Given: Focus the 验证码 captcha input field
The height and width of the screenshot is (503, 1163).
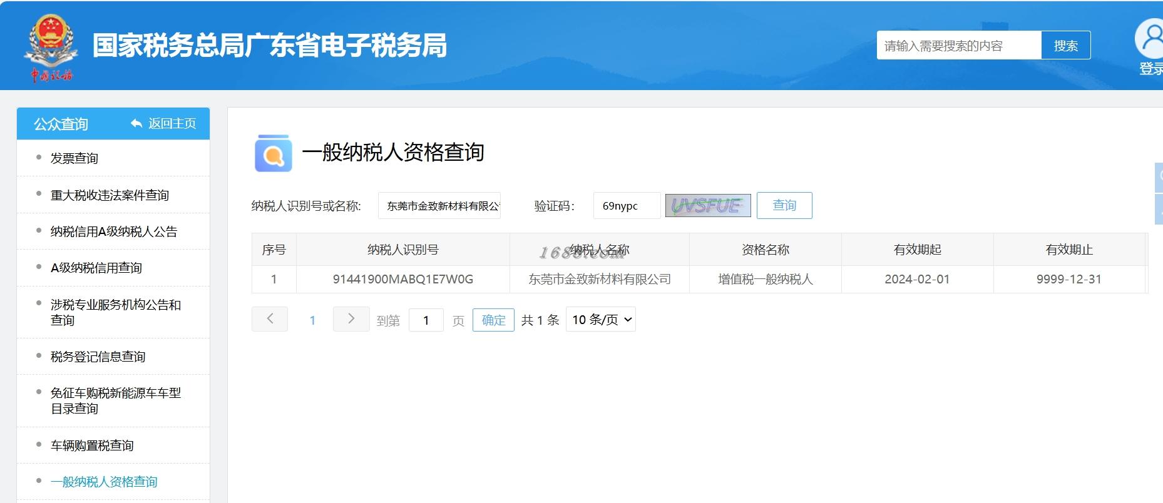Looking at the screenshot, I should [x=627, y=206].
